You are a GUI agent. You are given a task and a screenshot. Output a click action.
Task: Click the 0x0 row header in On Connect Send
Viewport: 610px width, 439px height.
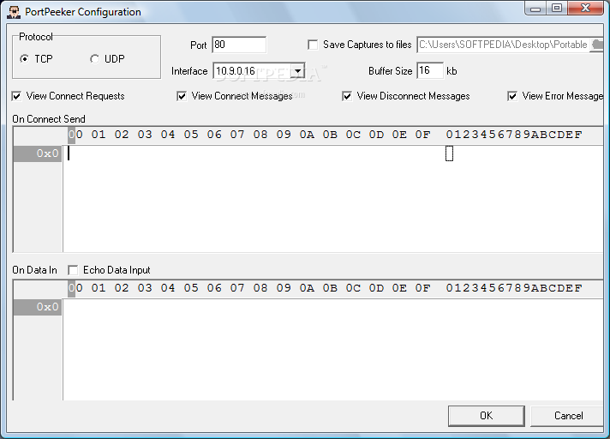point(38,153)
